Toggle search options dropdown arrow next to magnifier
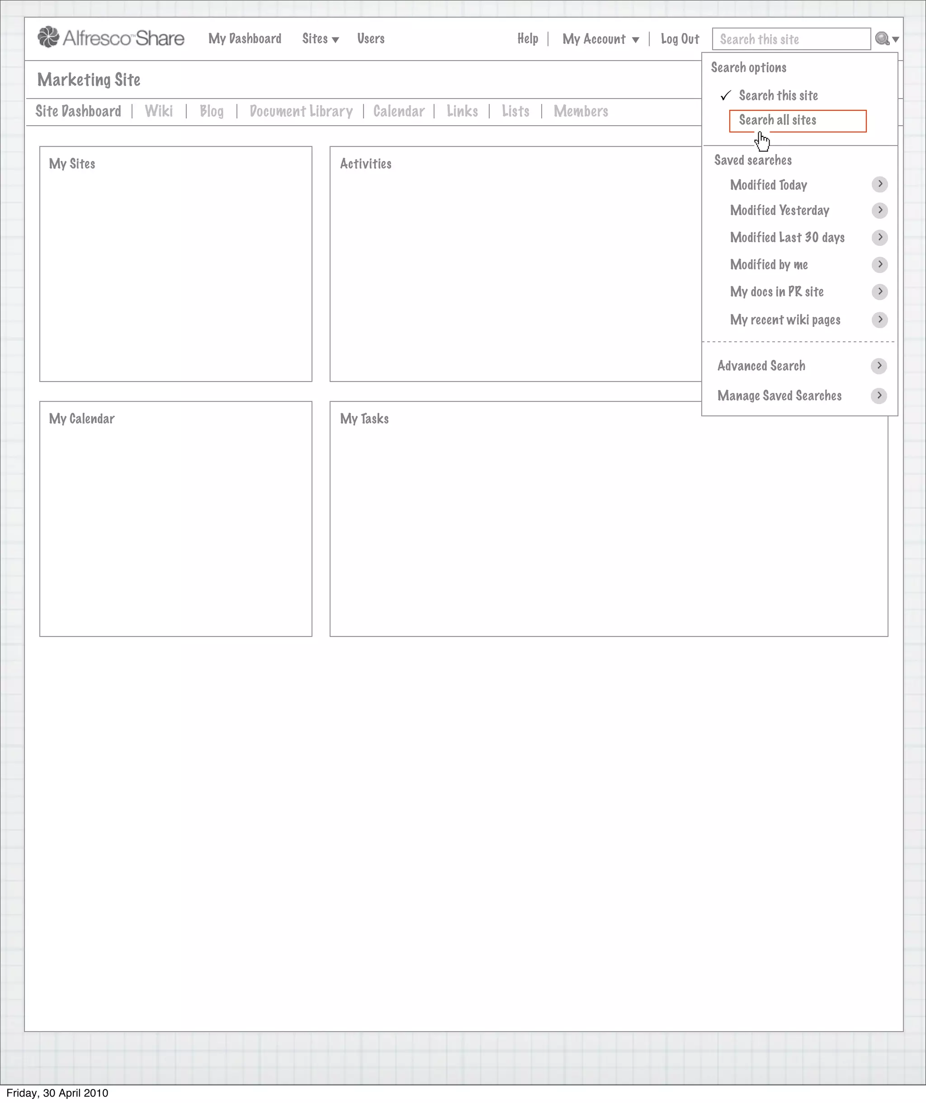Image resolution: width=926 pixels, height=1103 pixels. (x=896, y=39)
